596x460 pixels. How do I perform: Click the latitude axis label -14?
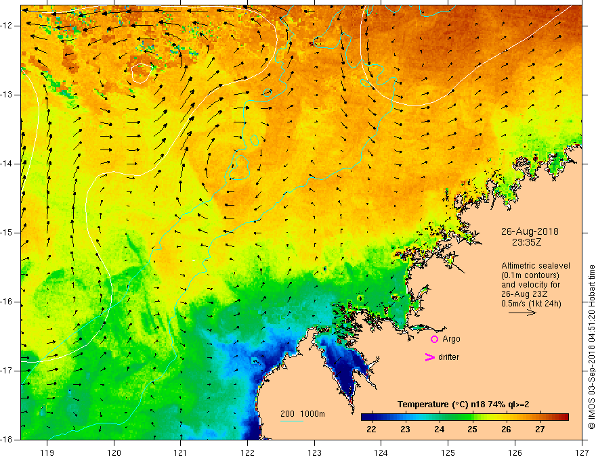tap(7, 164)
